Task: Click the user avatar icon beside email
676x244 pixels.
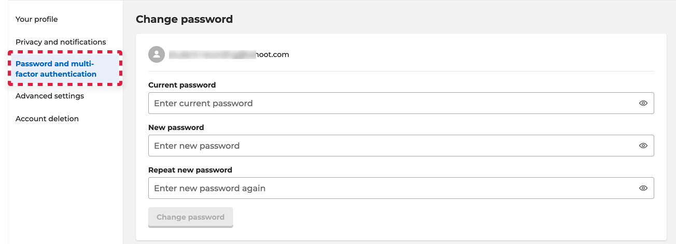Action: click(x=157, y=54)
